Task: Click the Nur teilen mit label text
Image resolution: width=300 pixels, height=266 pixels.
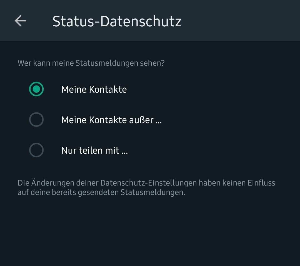Action: pyautogui.click(x=94, y=151)
